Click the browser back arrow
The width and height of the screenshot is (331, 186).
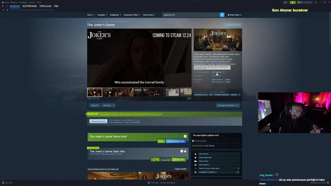3,6
